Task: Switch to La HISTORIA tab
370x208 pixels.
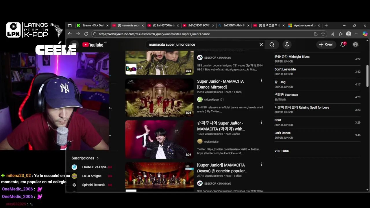Action: (x=163, y=25)
